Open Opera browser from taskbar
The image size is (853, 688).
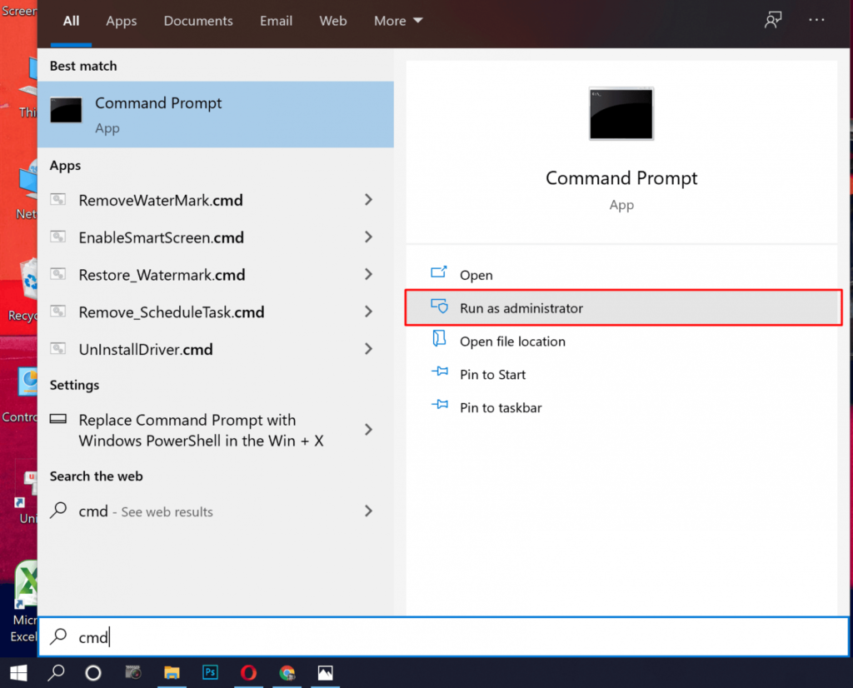[x=248, y=673]
